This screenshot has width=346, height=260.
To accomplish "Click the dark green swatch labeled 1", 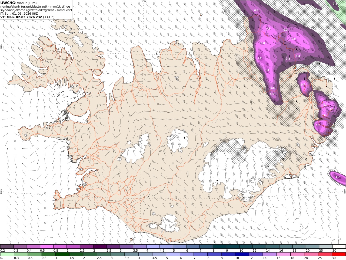I will [62, 254].
